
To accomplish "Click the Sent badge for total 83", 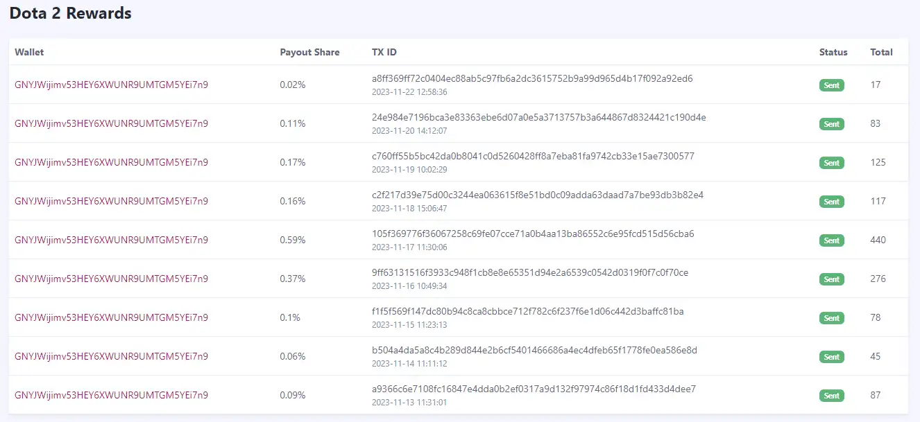I will coord(831,124).
